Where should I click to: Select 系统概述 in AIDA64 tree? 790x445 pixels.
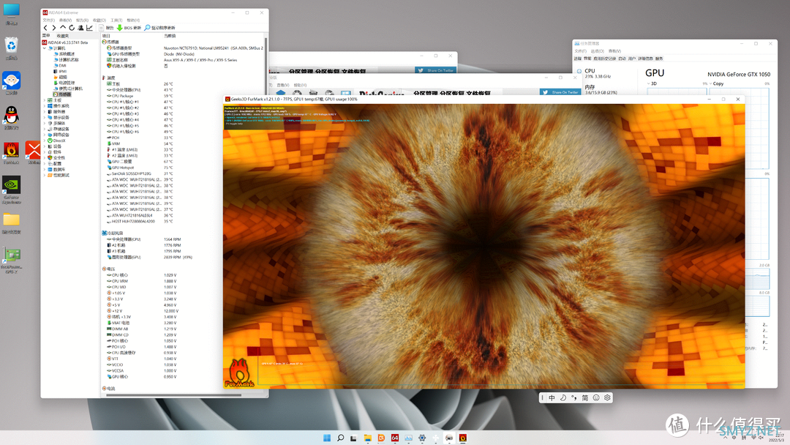tap(64, 54)
